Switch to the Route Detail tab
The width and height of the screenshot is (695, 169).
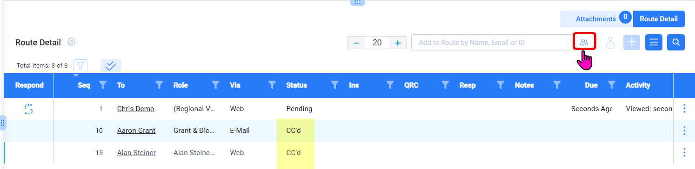point(659,19)
